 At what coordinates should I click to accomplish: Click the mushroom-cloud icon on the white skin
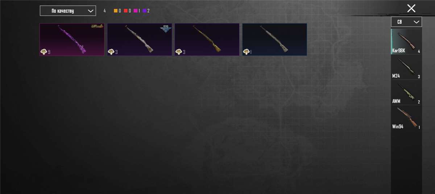point(246,52)
